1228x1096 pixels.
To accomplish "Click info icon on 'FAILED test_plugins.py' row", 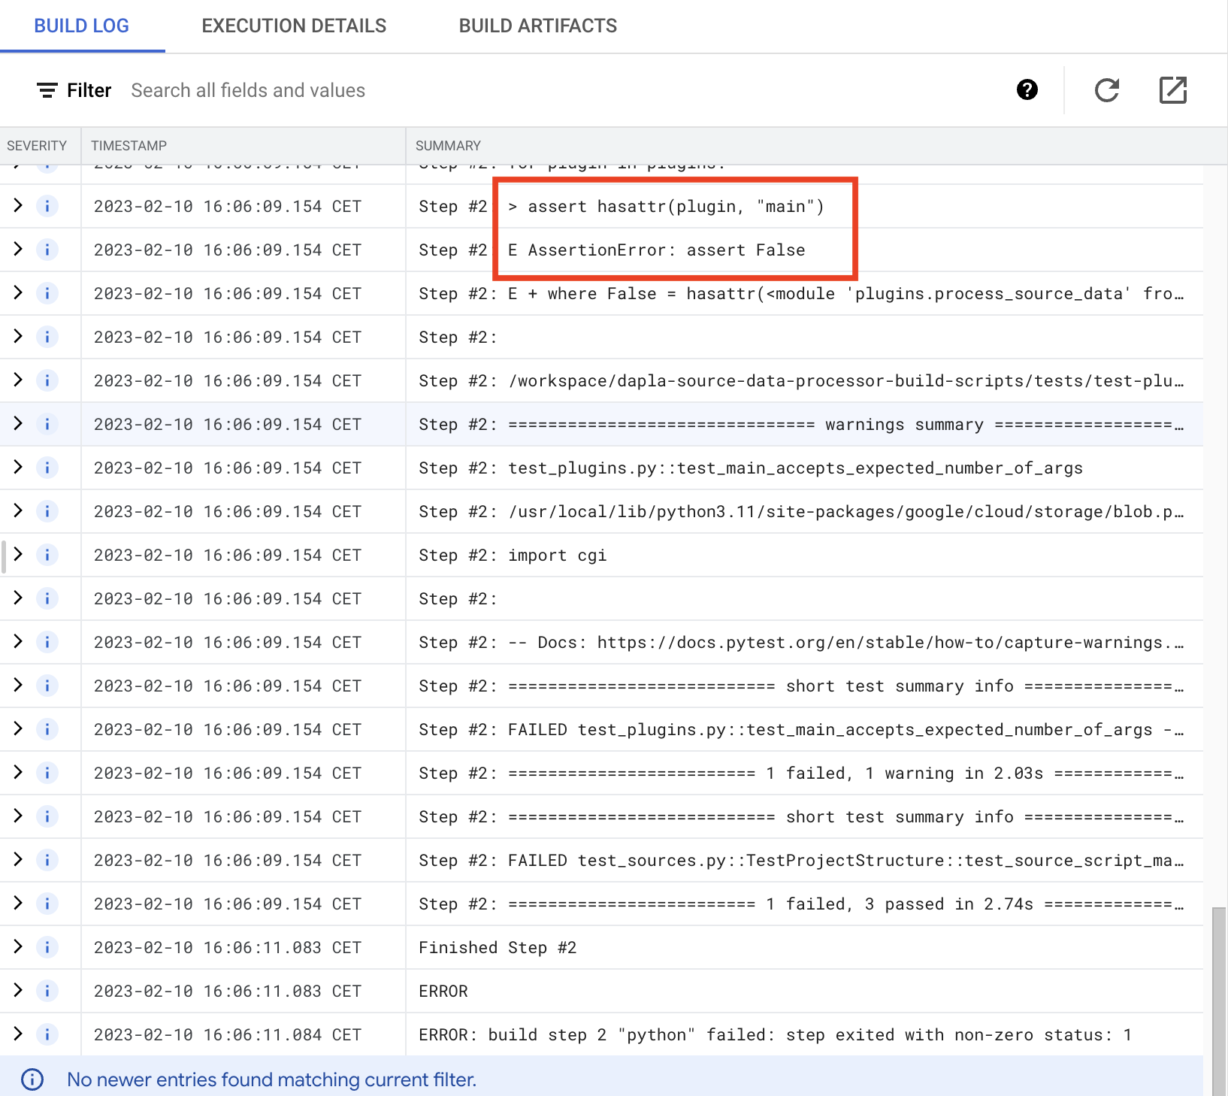I will tap(47, 729).
